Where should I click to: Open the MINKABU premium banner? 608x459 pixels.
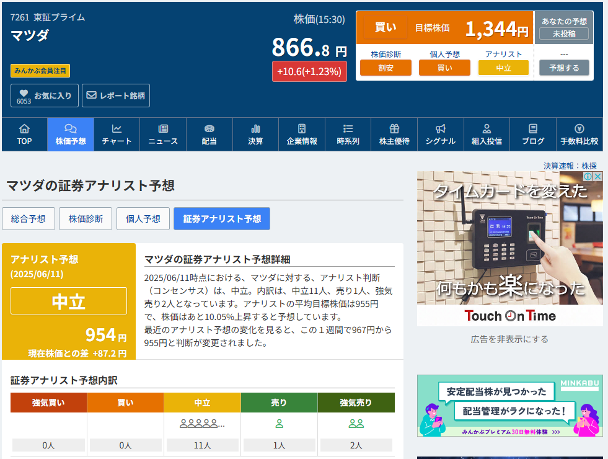click(510, 406)
